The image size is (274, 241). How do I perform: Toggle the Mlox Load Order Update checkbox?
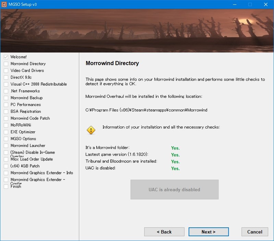pyautogui.click(x=6, y=159)
